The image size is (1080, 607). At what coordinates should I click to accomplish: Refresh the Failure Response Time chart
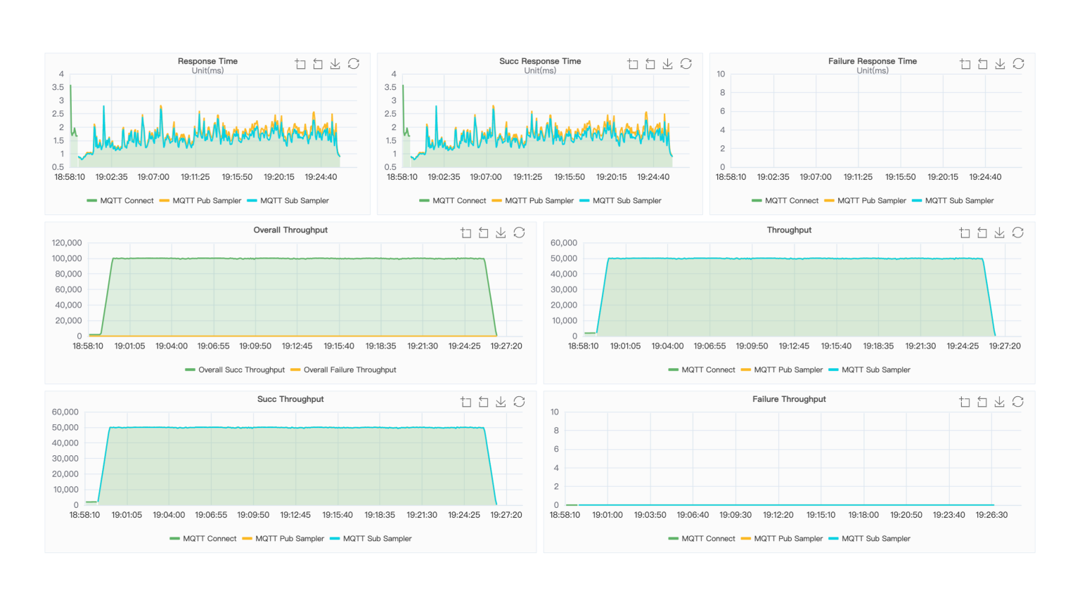pos(1018,63)
